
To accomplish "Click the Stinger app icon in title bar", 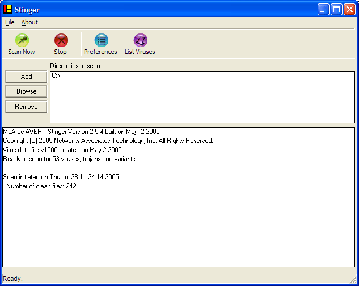I will pos(8,10).
